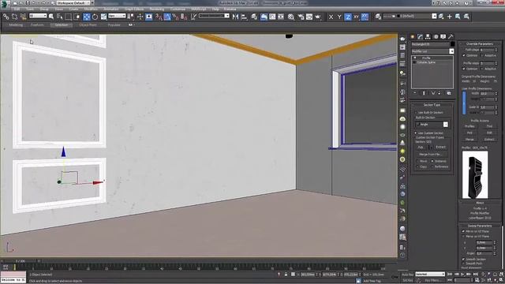Toggle Optimize checkbox under Path steps
This screenshot has height=284, width=505.
464,55
